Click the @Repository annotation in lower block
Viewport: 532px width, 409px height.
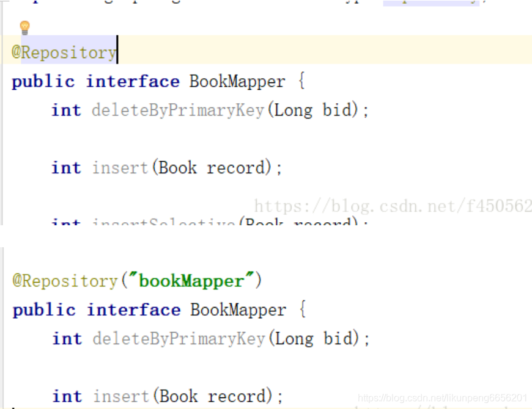(x=65, y=281)
